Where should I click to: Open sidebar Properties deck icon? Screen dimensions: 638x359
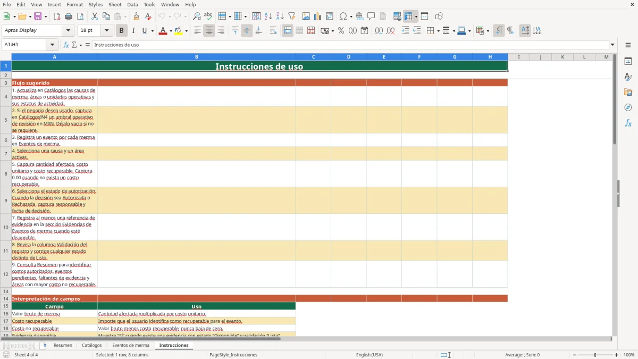(x=628, y=62)
